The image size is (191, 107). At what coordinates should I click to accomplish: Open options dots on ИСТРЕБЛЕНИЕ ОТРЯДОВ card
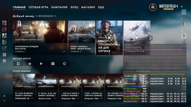64,51
